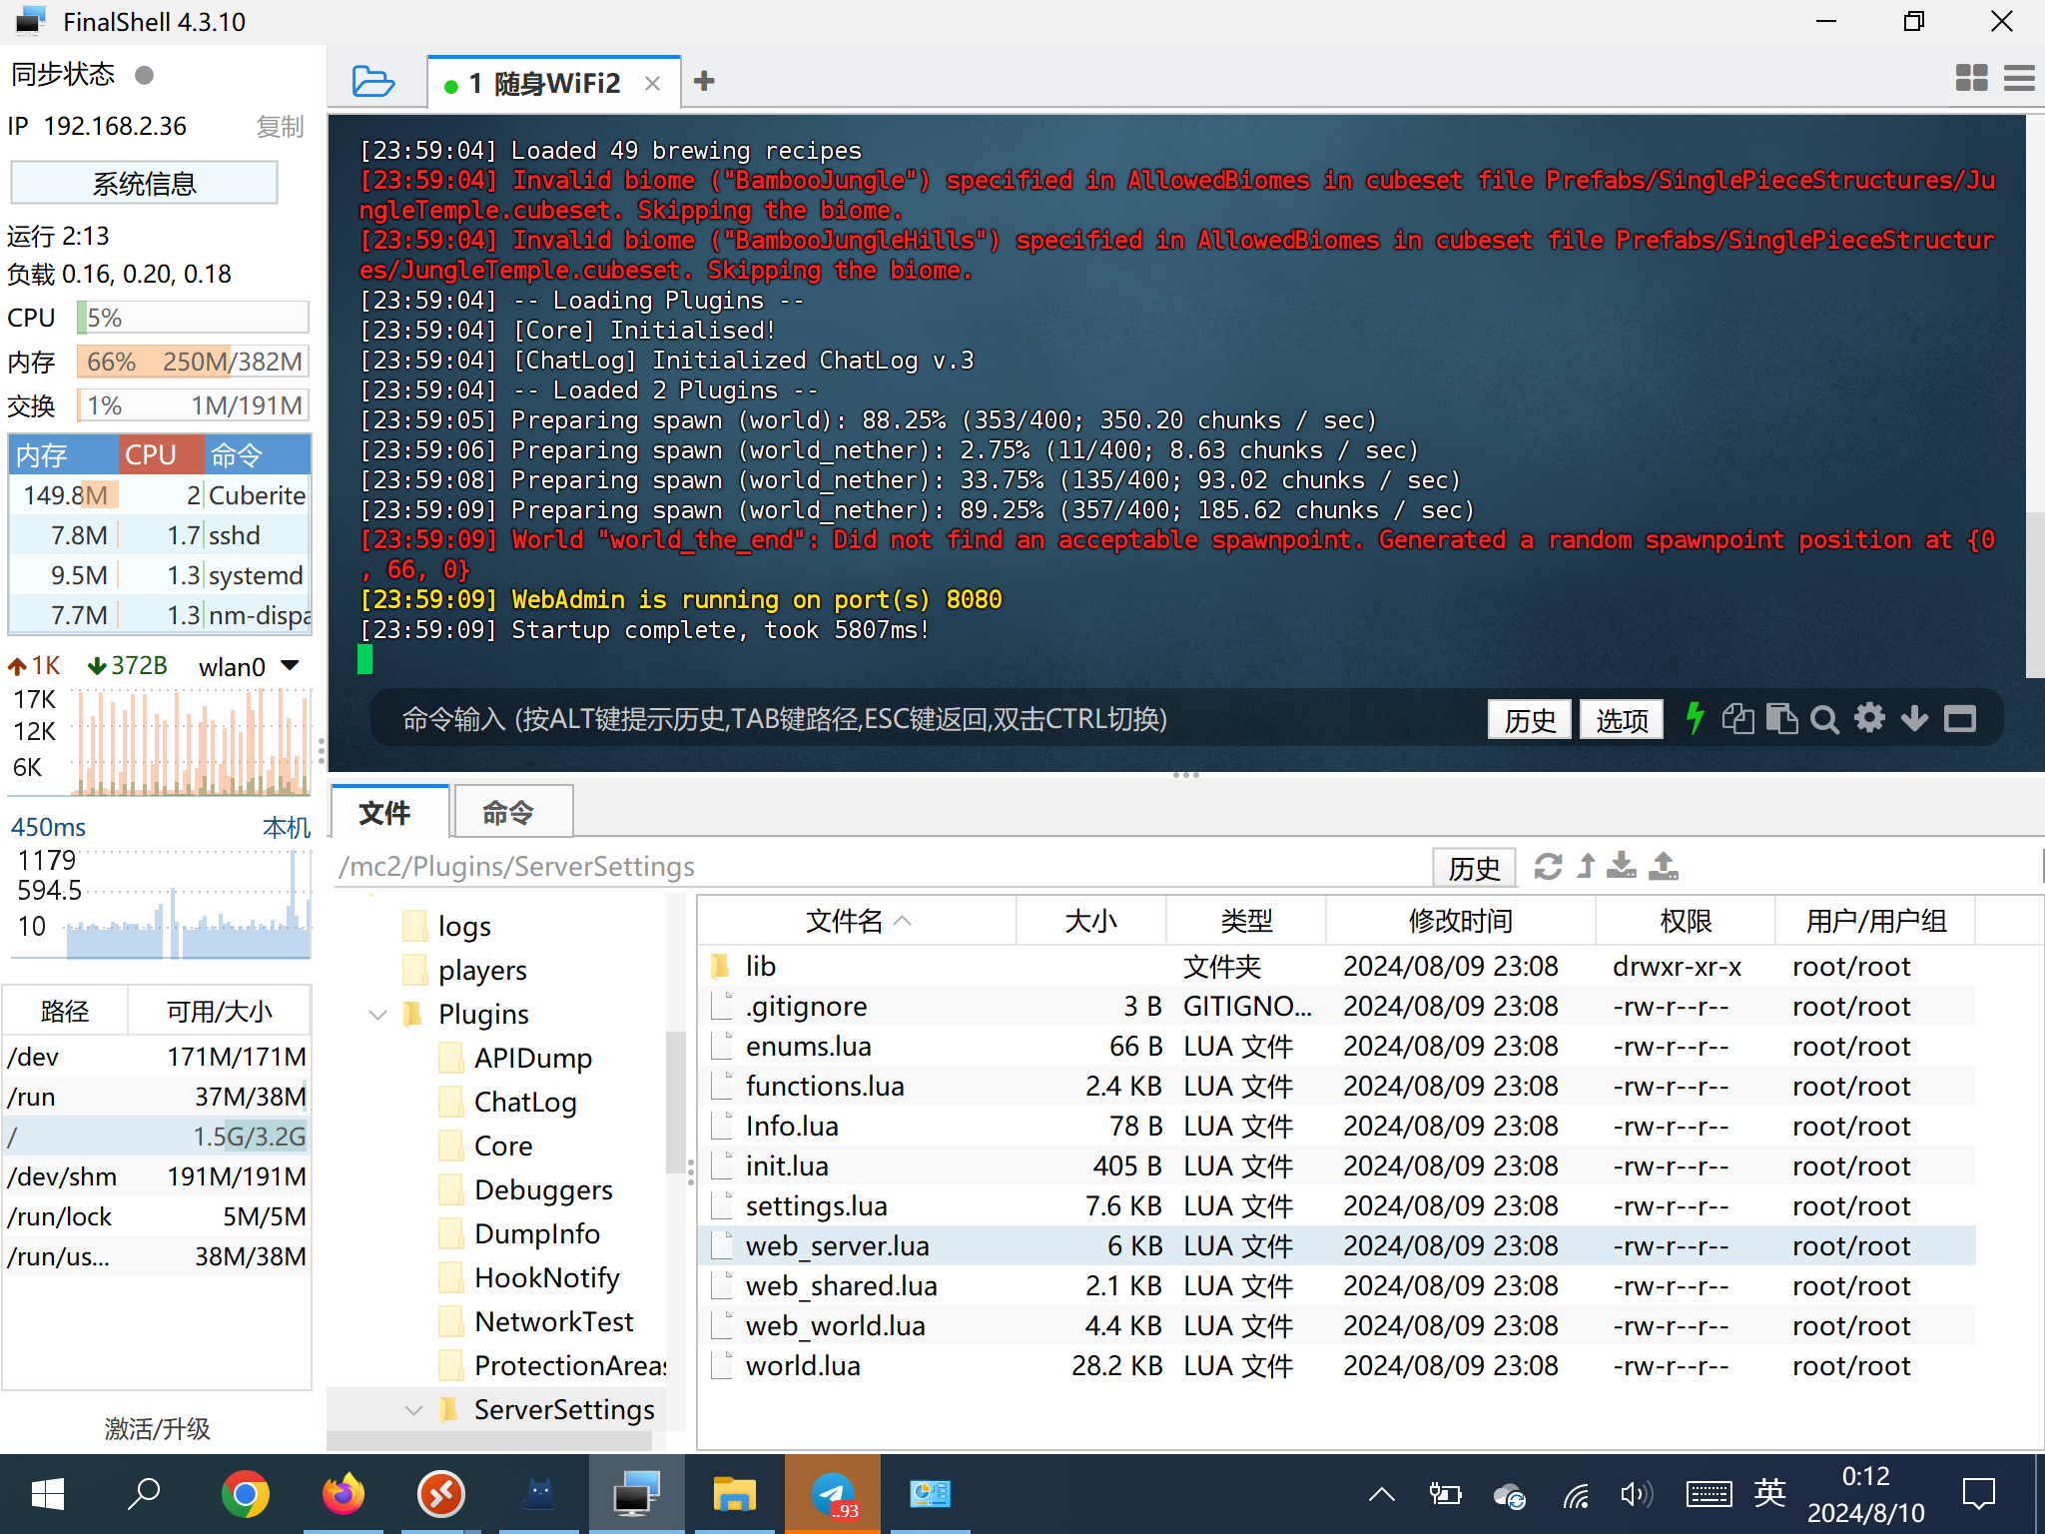Open File Explorer from the taskbar

coord(734,1494)
